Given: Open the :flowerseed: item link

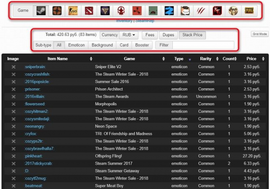Looking at the screenshot, I should (x=35, y=104).
